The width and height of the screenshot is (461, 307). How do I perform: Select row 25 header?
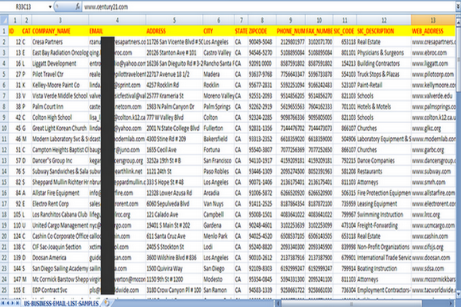point(4,290)
